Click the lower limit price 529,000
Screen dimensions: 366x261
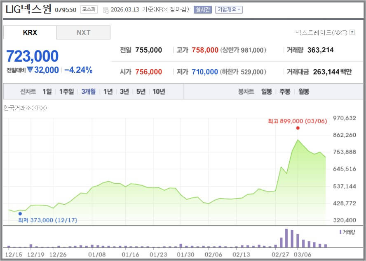tap(252, 72)
